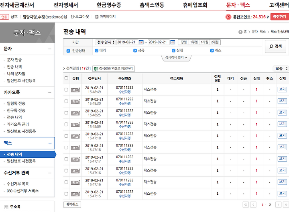
Task: Click fax type icon in 15:48:30 row
Action: point(75,102)
